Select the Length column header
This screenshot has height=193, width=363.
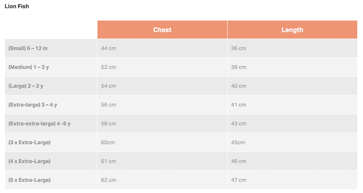(292, 30)
